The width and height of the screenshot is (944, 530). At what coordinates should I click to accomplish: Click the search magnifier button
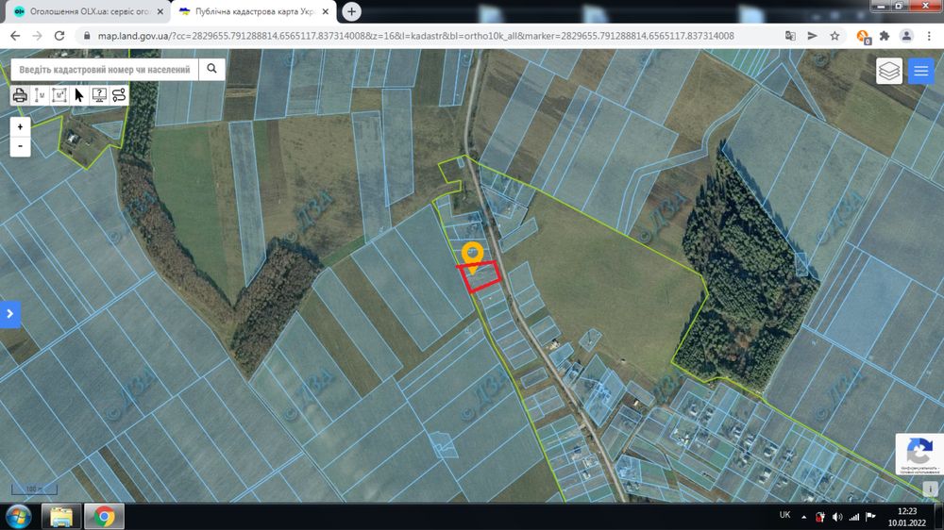[211, 69]
